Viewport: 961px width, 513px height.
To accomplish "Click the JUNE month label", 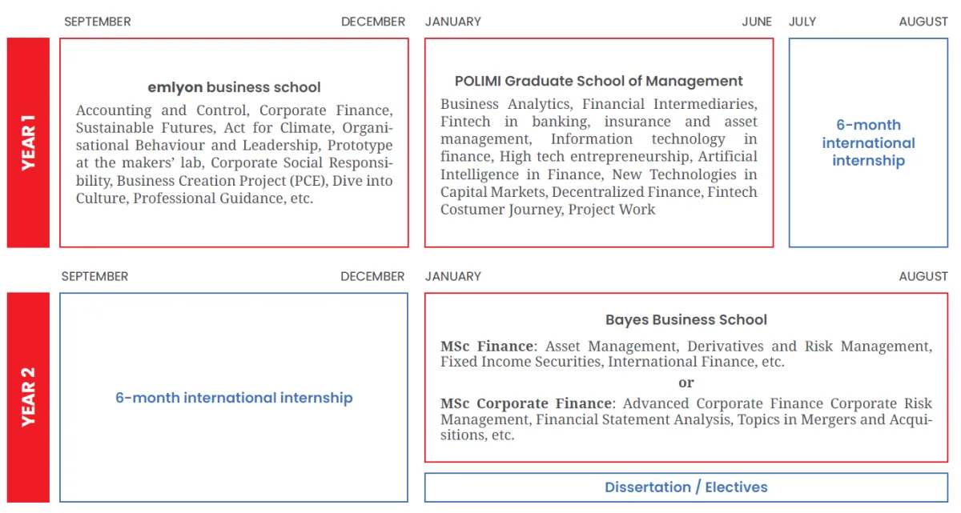I will 757,22.
